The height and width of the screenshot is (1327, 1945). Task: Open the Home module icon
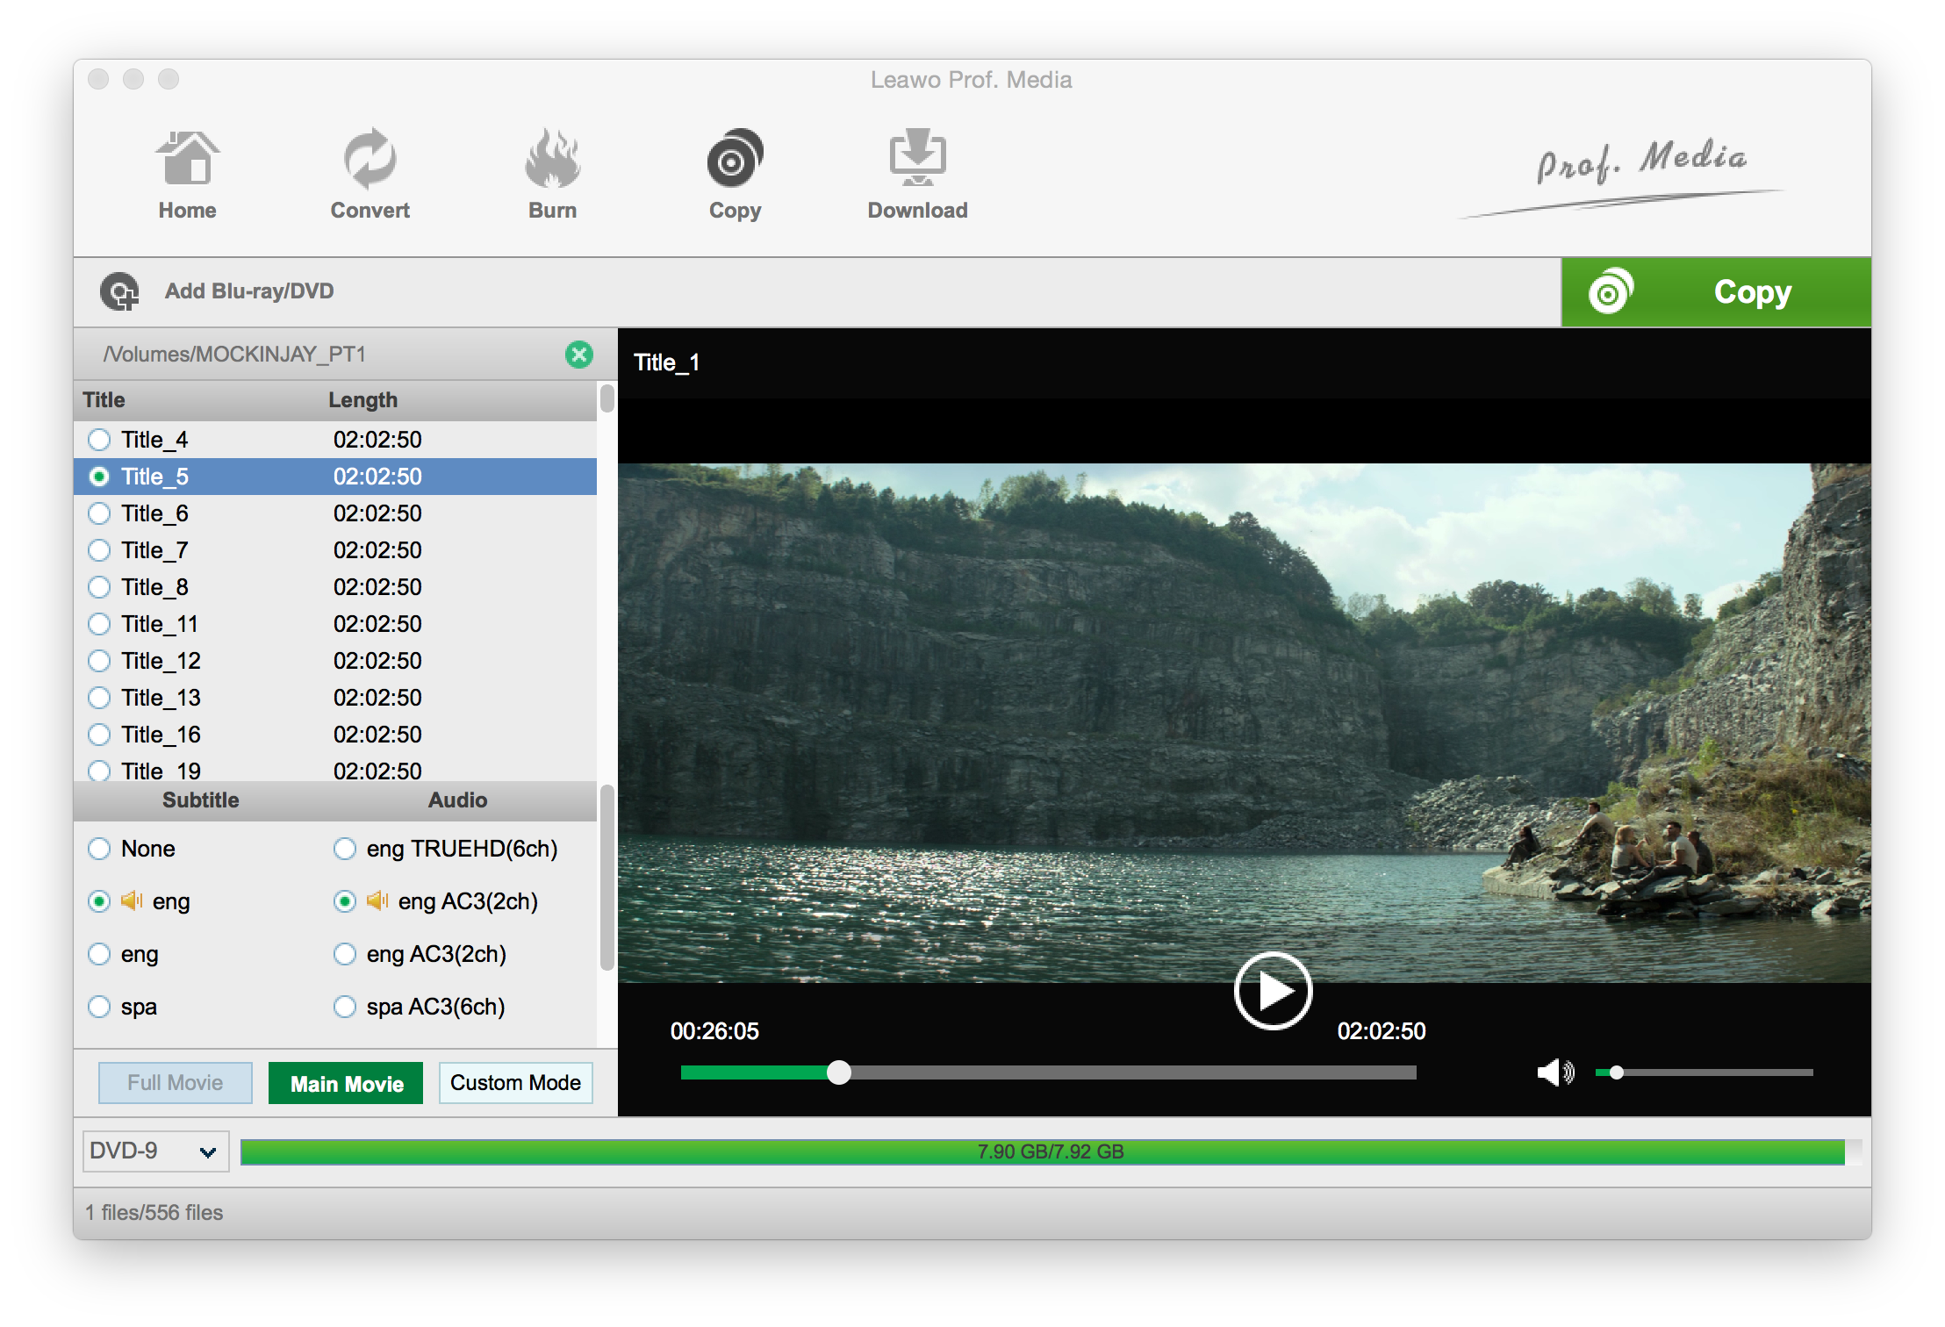(x=187, y=159)
